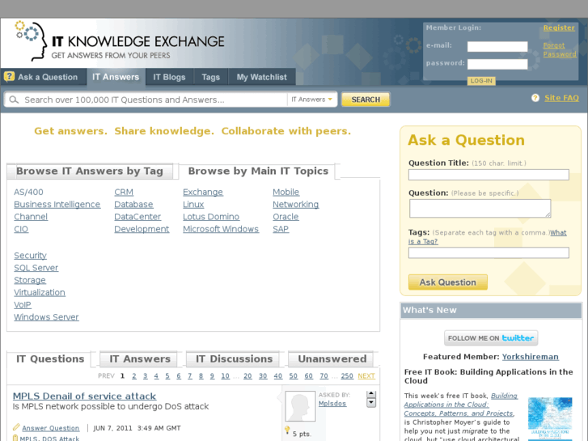Viewport: 588px width, 441px height.
Task: Click the cloud book cover thumbnail
Action: (550, 419)
